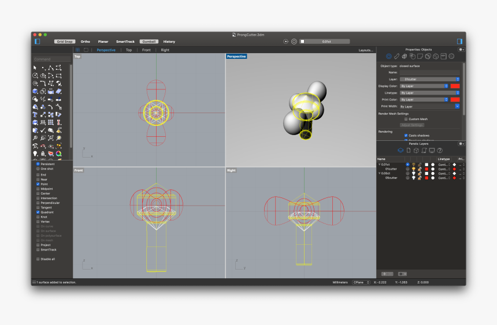Click the color wheel tool icon
Screen dimensions: 497x325
tap(59, 154)
